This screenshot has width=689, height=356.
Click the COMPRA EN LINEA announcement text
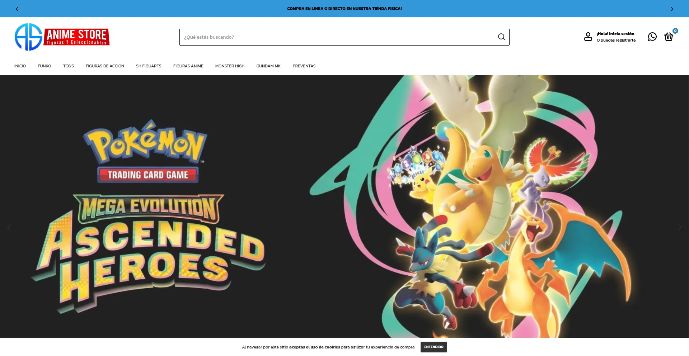(344, 9)
